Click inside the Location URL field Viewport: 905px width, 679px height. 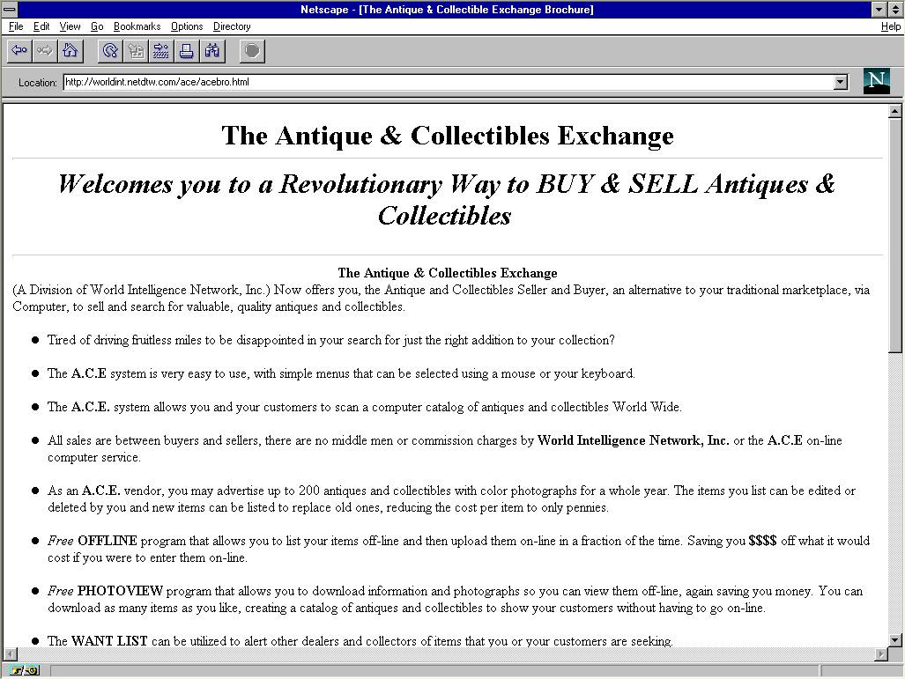pos(448,82)
